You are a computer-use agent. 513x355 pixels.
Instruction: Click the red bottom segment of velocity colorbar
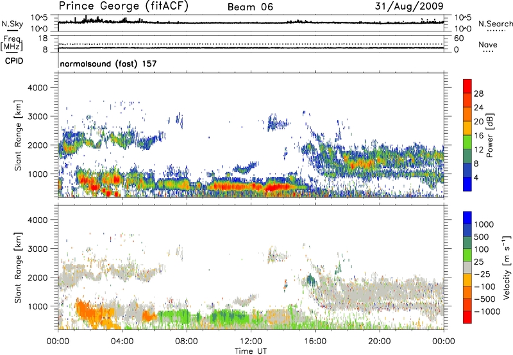click(467, 317)
